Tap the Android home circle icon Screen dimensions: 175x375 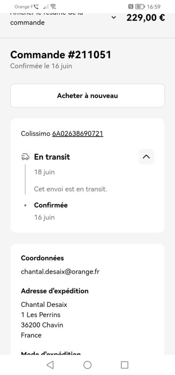click(87, 365)
